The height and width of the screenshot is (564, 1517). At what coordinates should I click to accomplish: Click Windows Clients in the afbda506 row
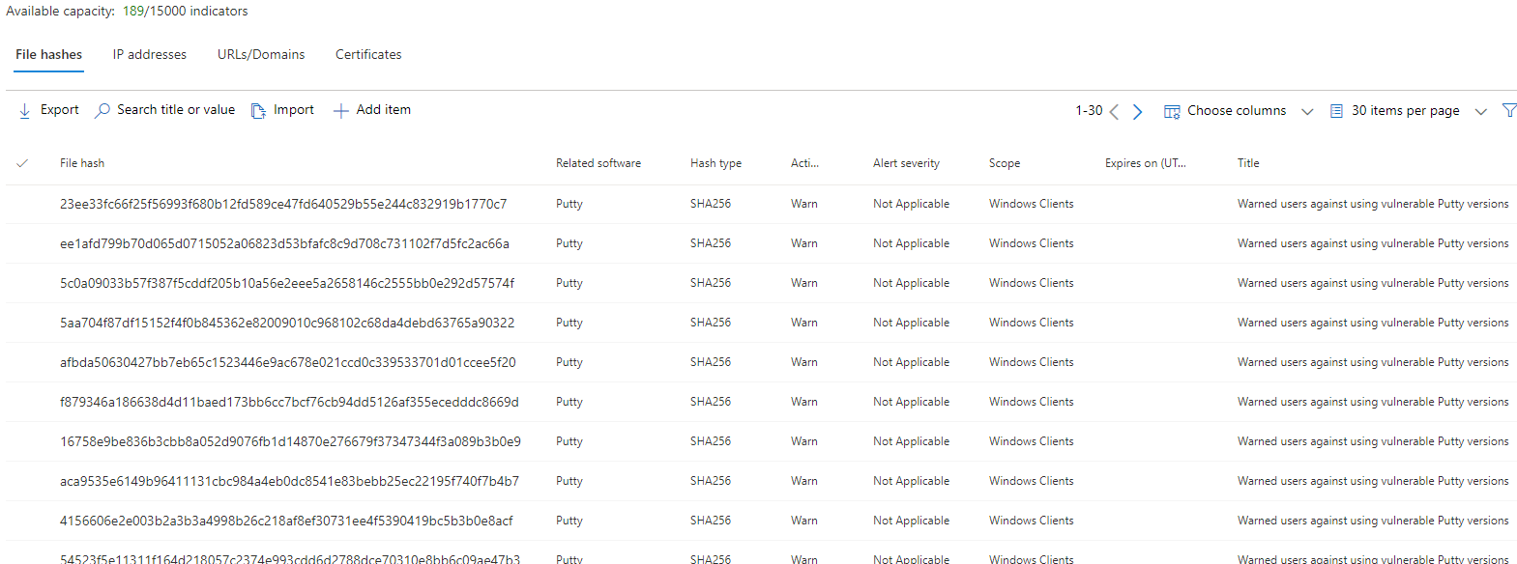coord(1032,362)
